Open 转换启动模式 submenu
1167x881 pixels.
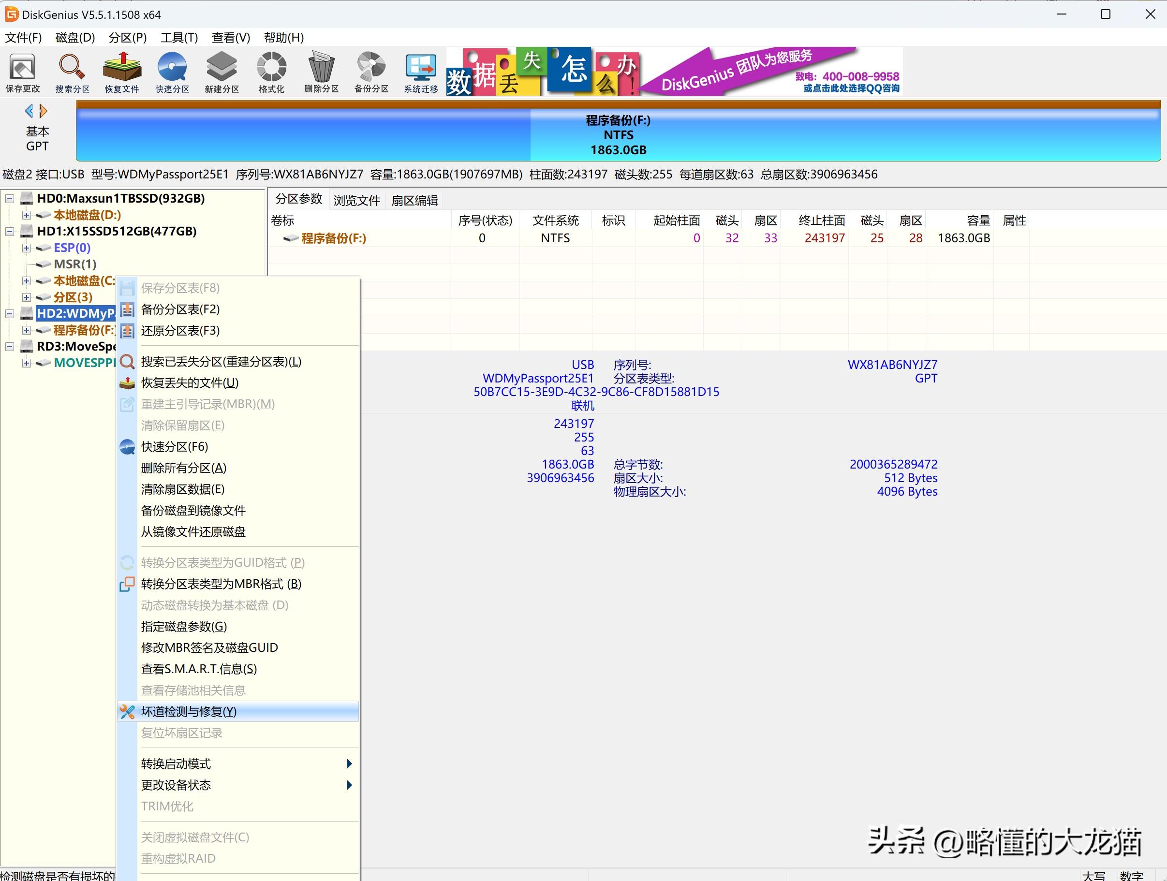pos(238,764)
